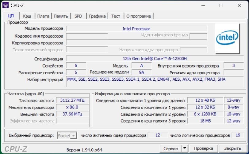Click the empty Корпусировка процессора field
The height and width of the screenshot is (154, 249).
pos(136,43)
